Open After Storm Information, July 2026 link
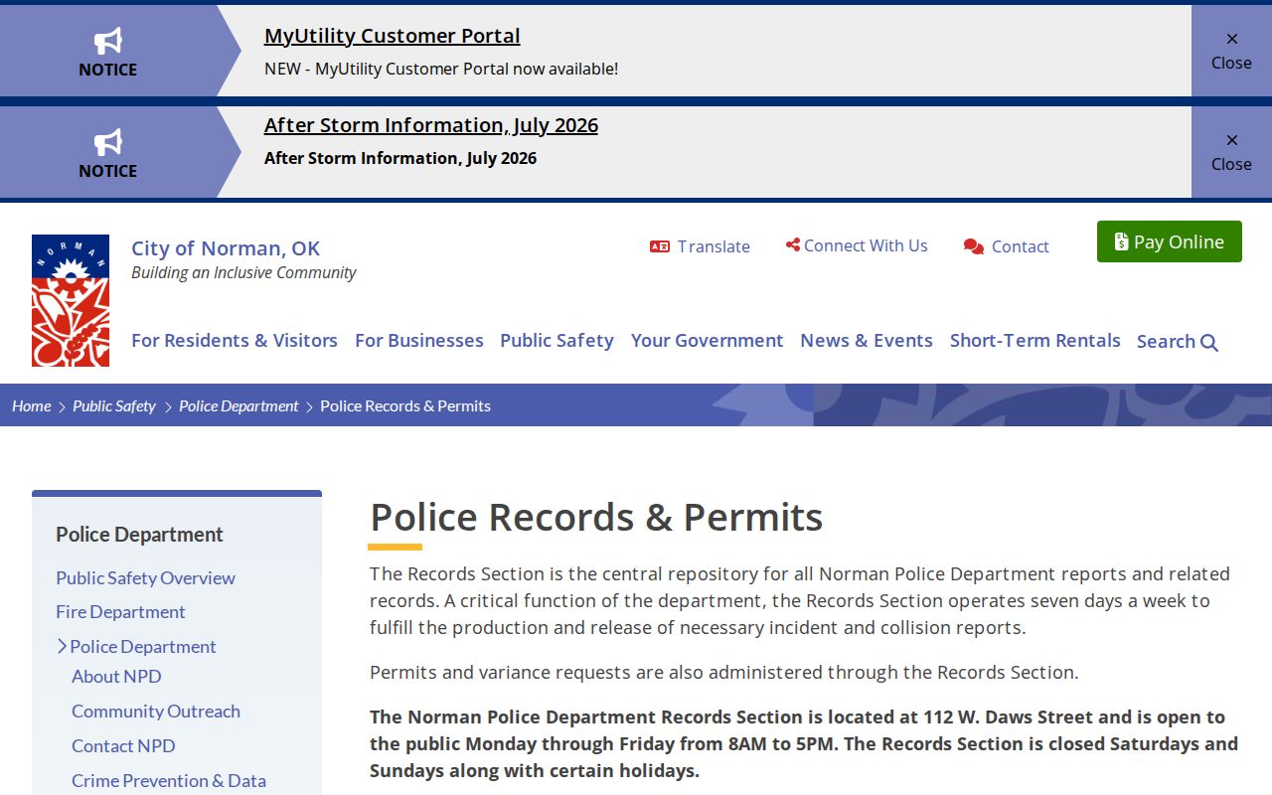 click(431, 125)
